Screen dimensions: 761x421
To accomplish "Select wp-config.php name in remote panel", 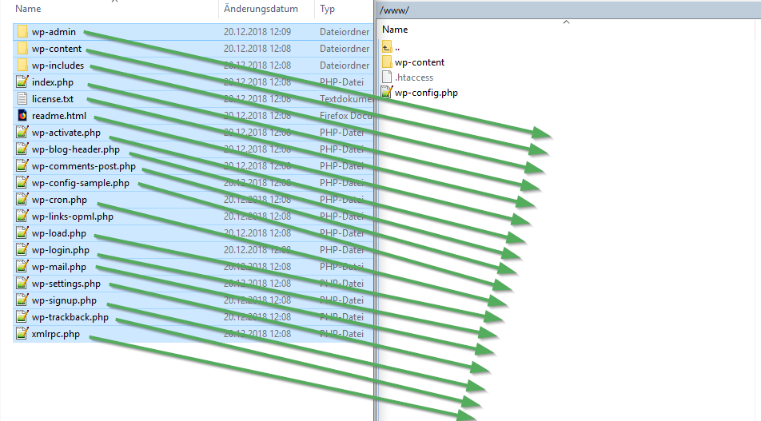I will (426, 93).
